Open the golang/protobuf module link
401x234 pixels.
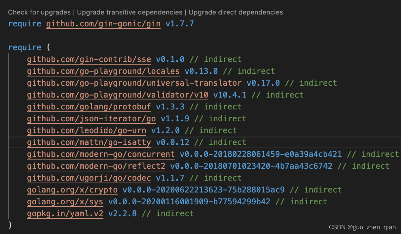coord(89,107)
